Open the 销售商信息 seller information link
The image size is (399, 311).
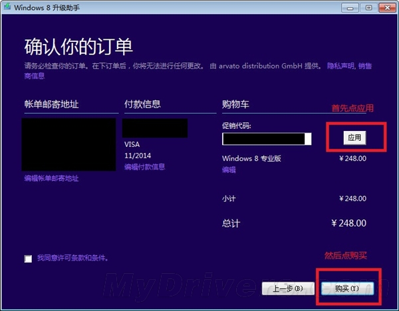pyautogui.click(x=365, y=66)
